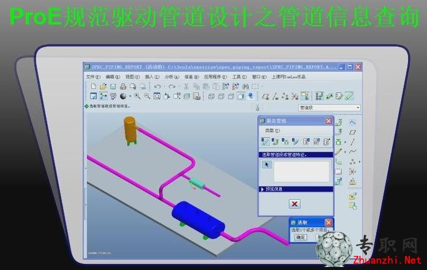The height and width of the screenshot is (270, 427).
Task: Click the Undo arrow icon
Action: [x=157, y=86]
